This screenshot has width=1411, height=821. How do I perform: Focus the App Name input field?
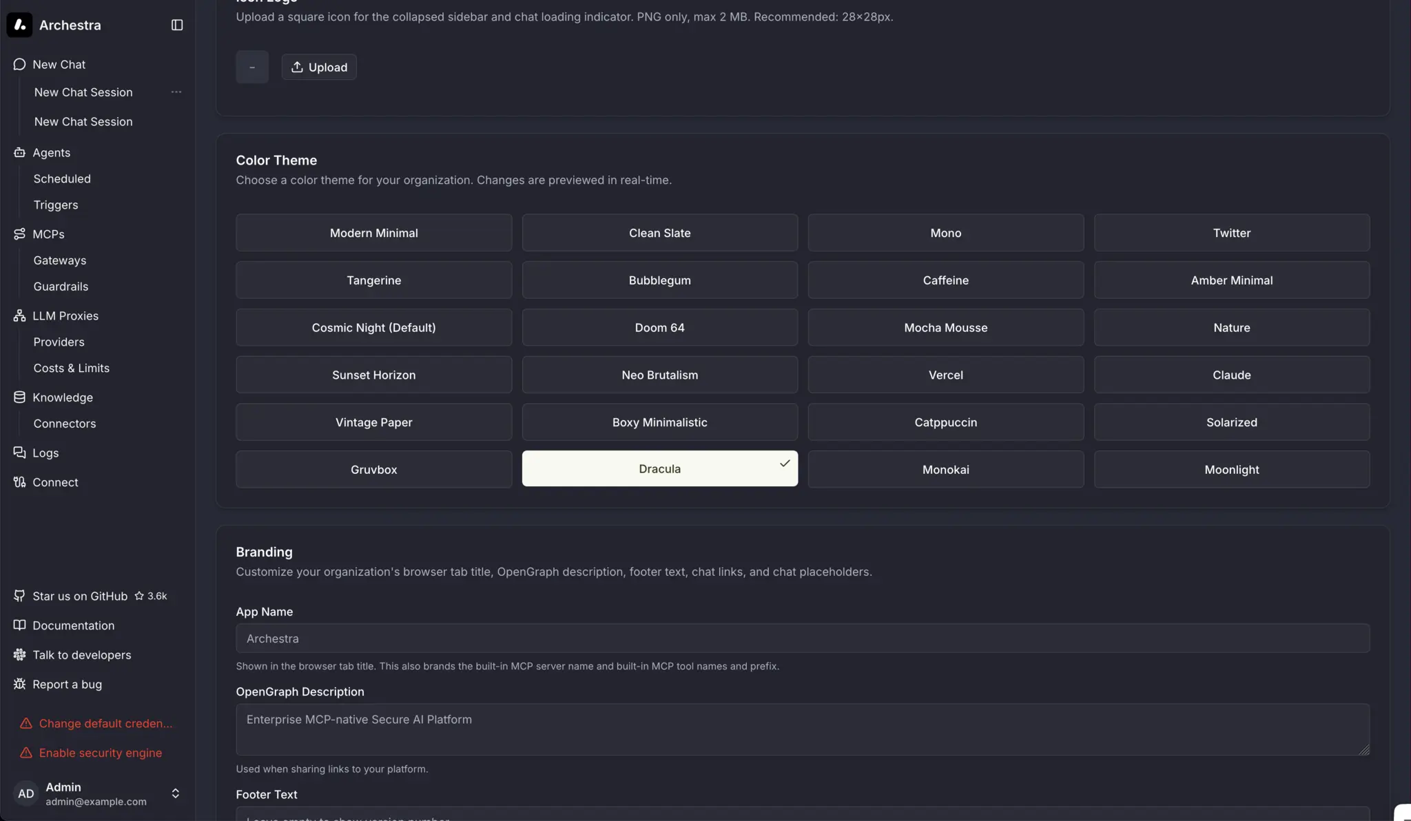coord(802,638)
